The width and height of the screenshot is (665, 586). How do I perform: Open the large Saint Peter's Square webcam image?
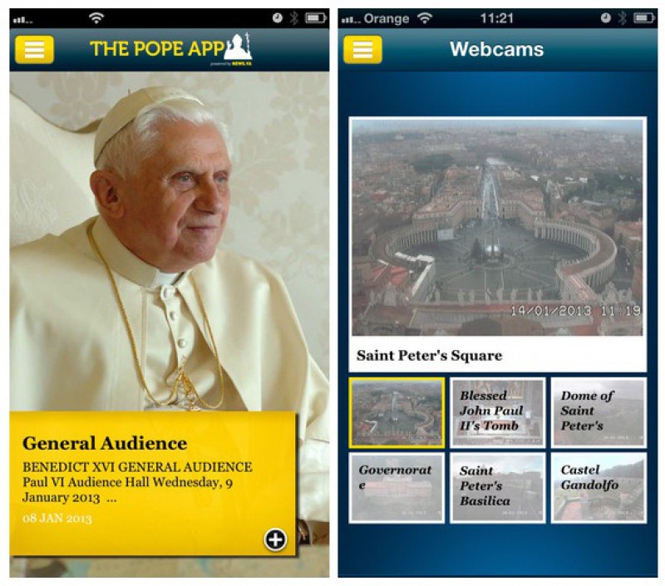coord(497,228)
